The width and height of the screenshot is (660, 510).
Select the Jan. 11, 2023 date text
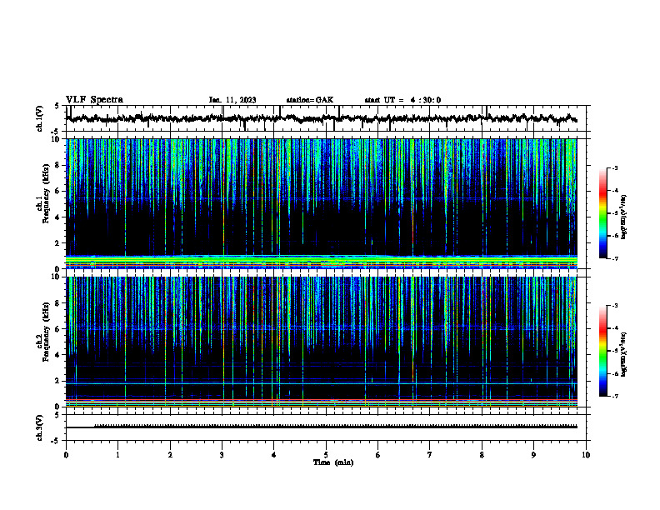tap(232, 100)
